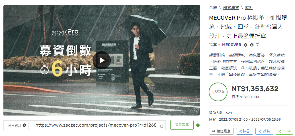
Task: Open MECOVER's Instagram profile icon
Action: click(258, 45)
